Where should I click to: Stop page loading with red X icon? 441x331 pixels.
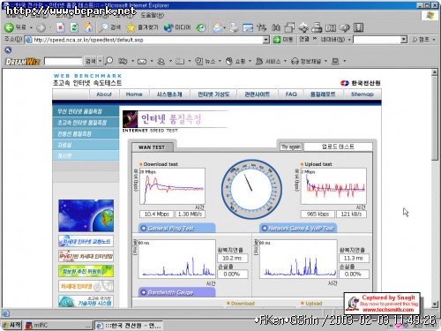(x=60, y=27)
